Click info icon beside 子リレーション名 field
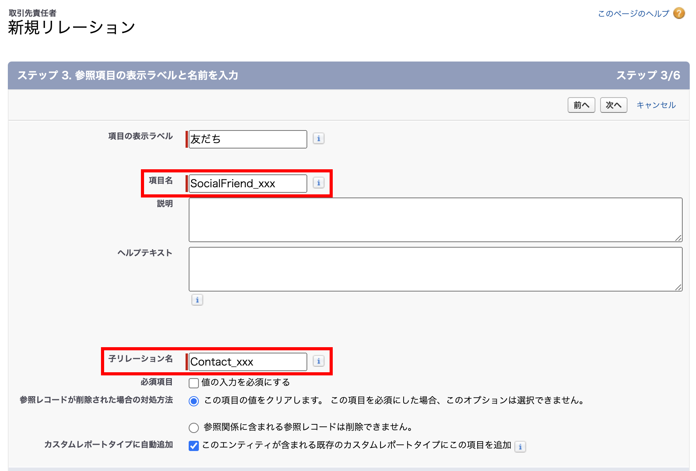This screenshot has width=696, height=471. tap(318, 361)
